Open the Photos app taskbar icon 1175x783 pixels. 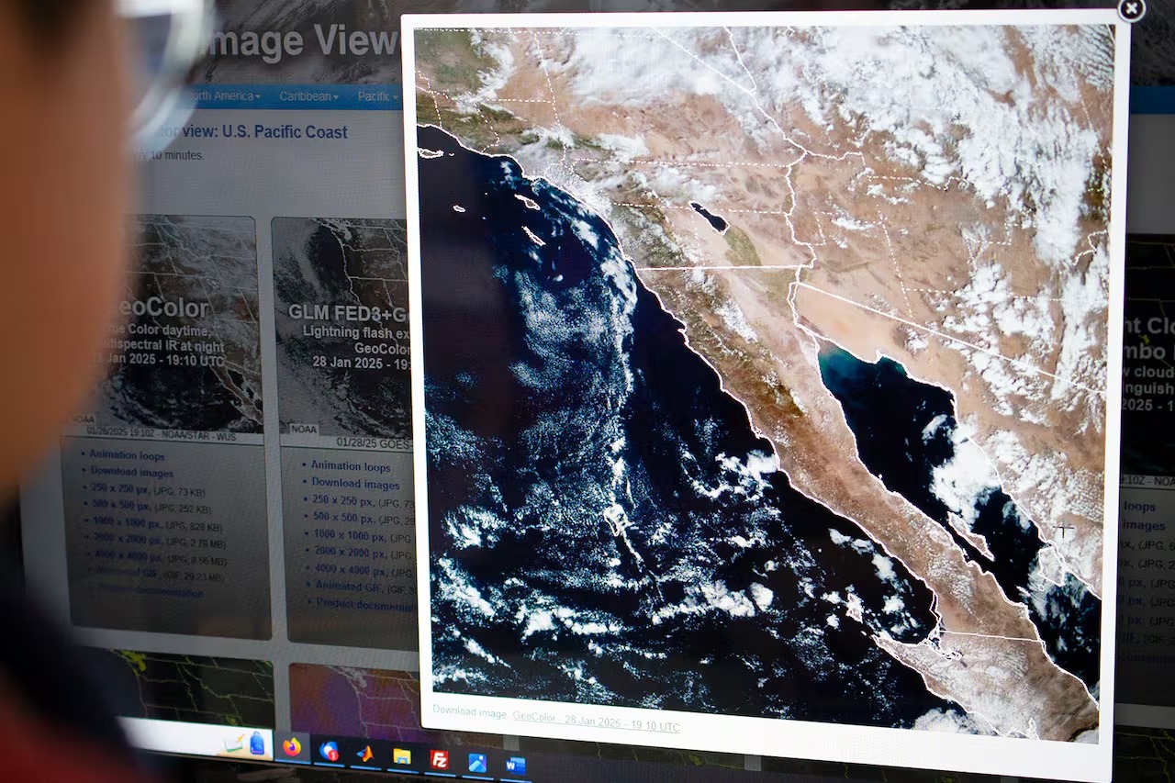click(x=477, y=762)
